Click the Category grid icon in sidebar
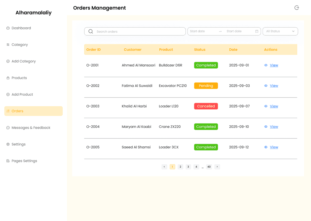Image resolution: width=311 pixels, height=221 pixels. click(x=8, y=45)
